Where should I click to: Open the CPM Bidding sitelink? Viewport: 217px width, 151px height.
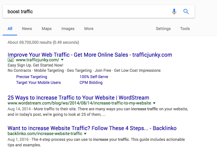coord(91,83)
